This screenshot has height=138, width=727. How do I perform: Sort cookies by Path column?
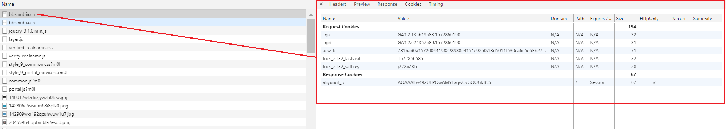coord(581,18)
